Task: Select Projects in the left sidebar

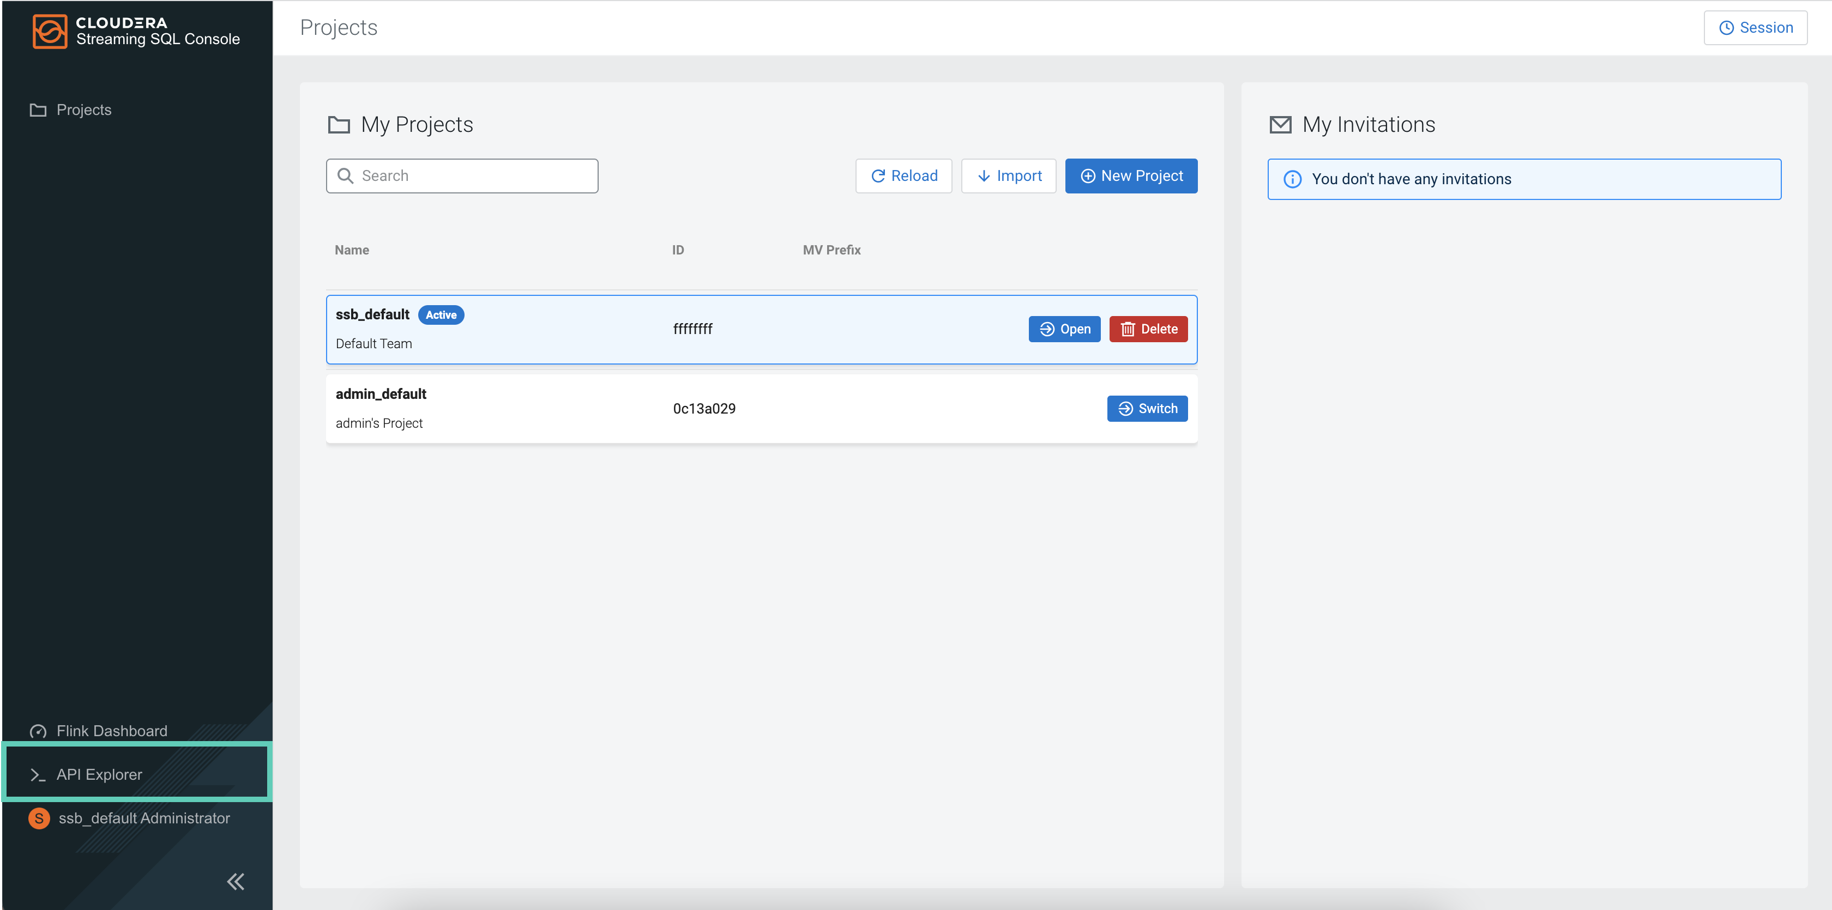Action: pos(84,110)
